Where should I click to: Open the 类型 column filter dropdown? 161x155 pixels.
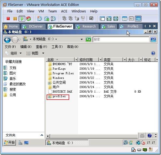(125, 59)
